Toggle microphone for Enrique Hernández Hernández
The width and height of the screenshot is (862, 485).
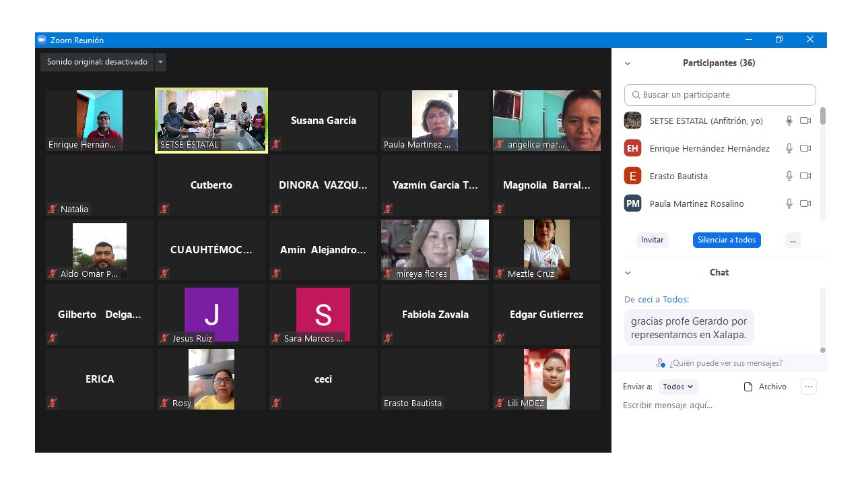[x=789, y=148]
